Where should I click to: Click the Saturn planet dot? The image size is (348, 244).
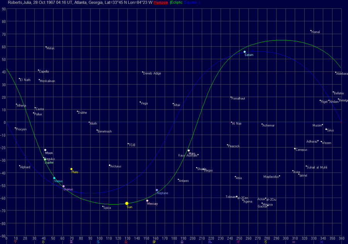(x=245, y=52)
